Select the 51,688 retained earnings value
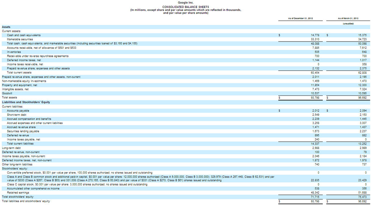 pyautogui.click(x=362, y=193)
